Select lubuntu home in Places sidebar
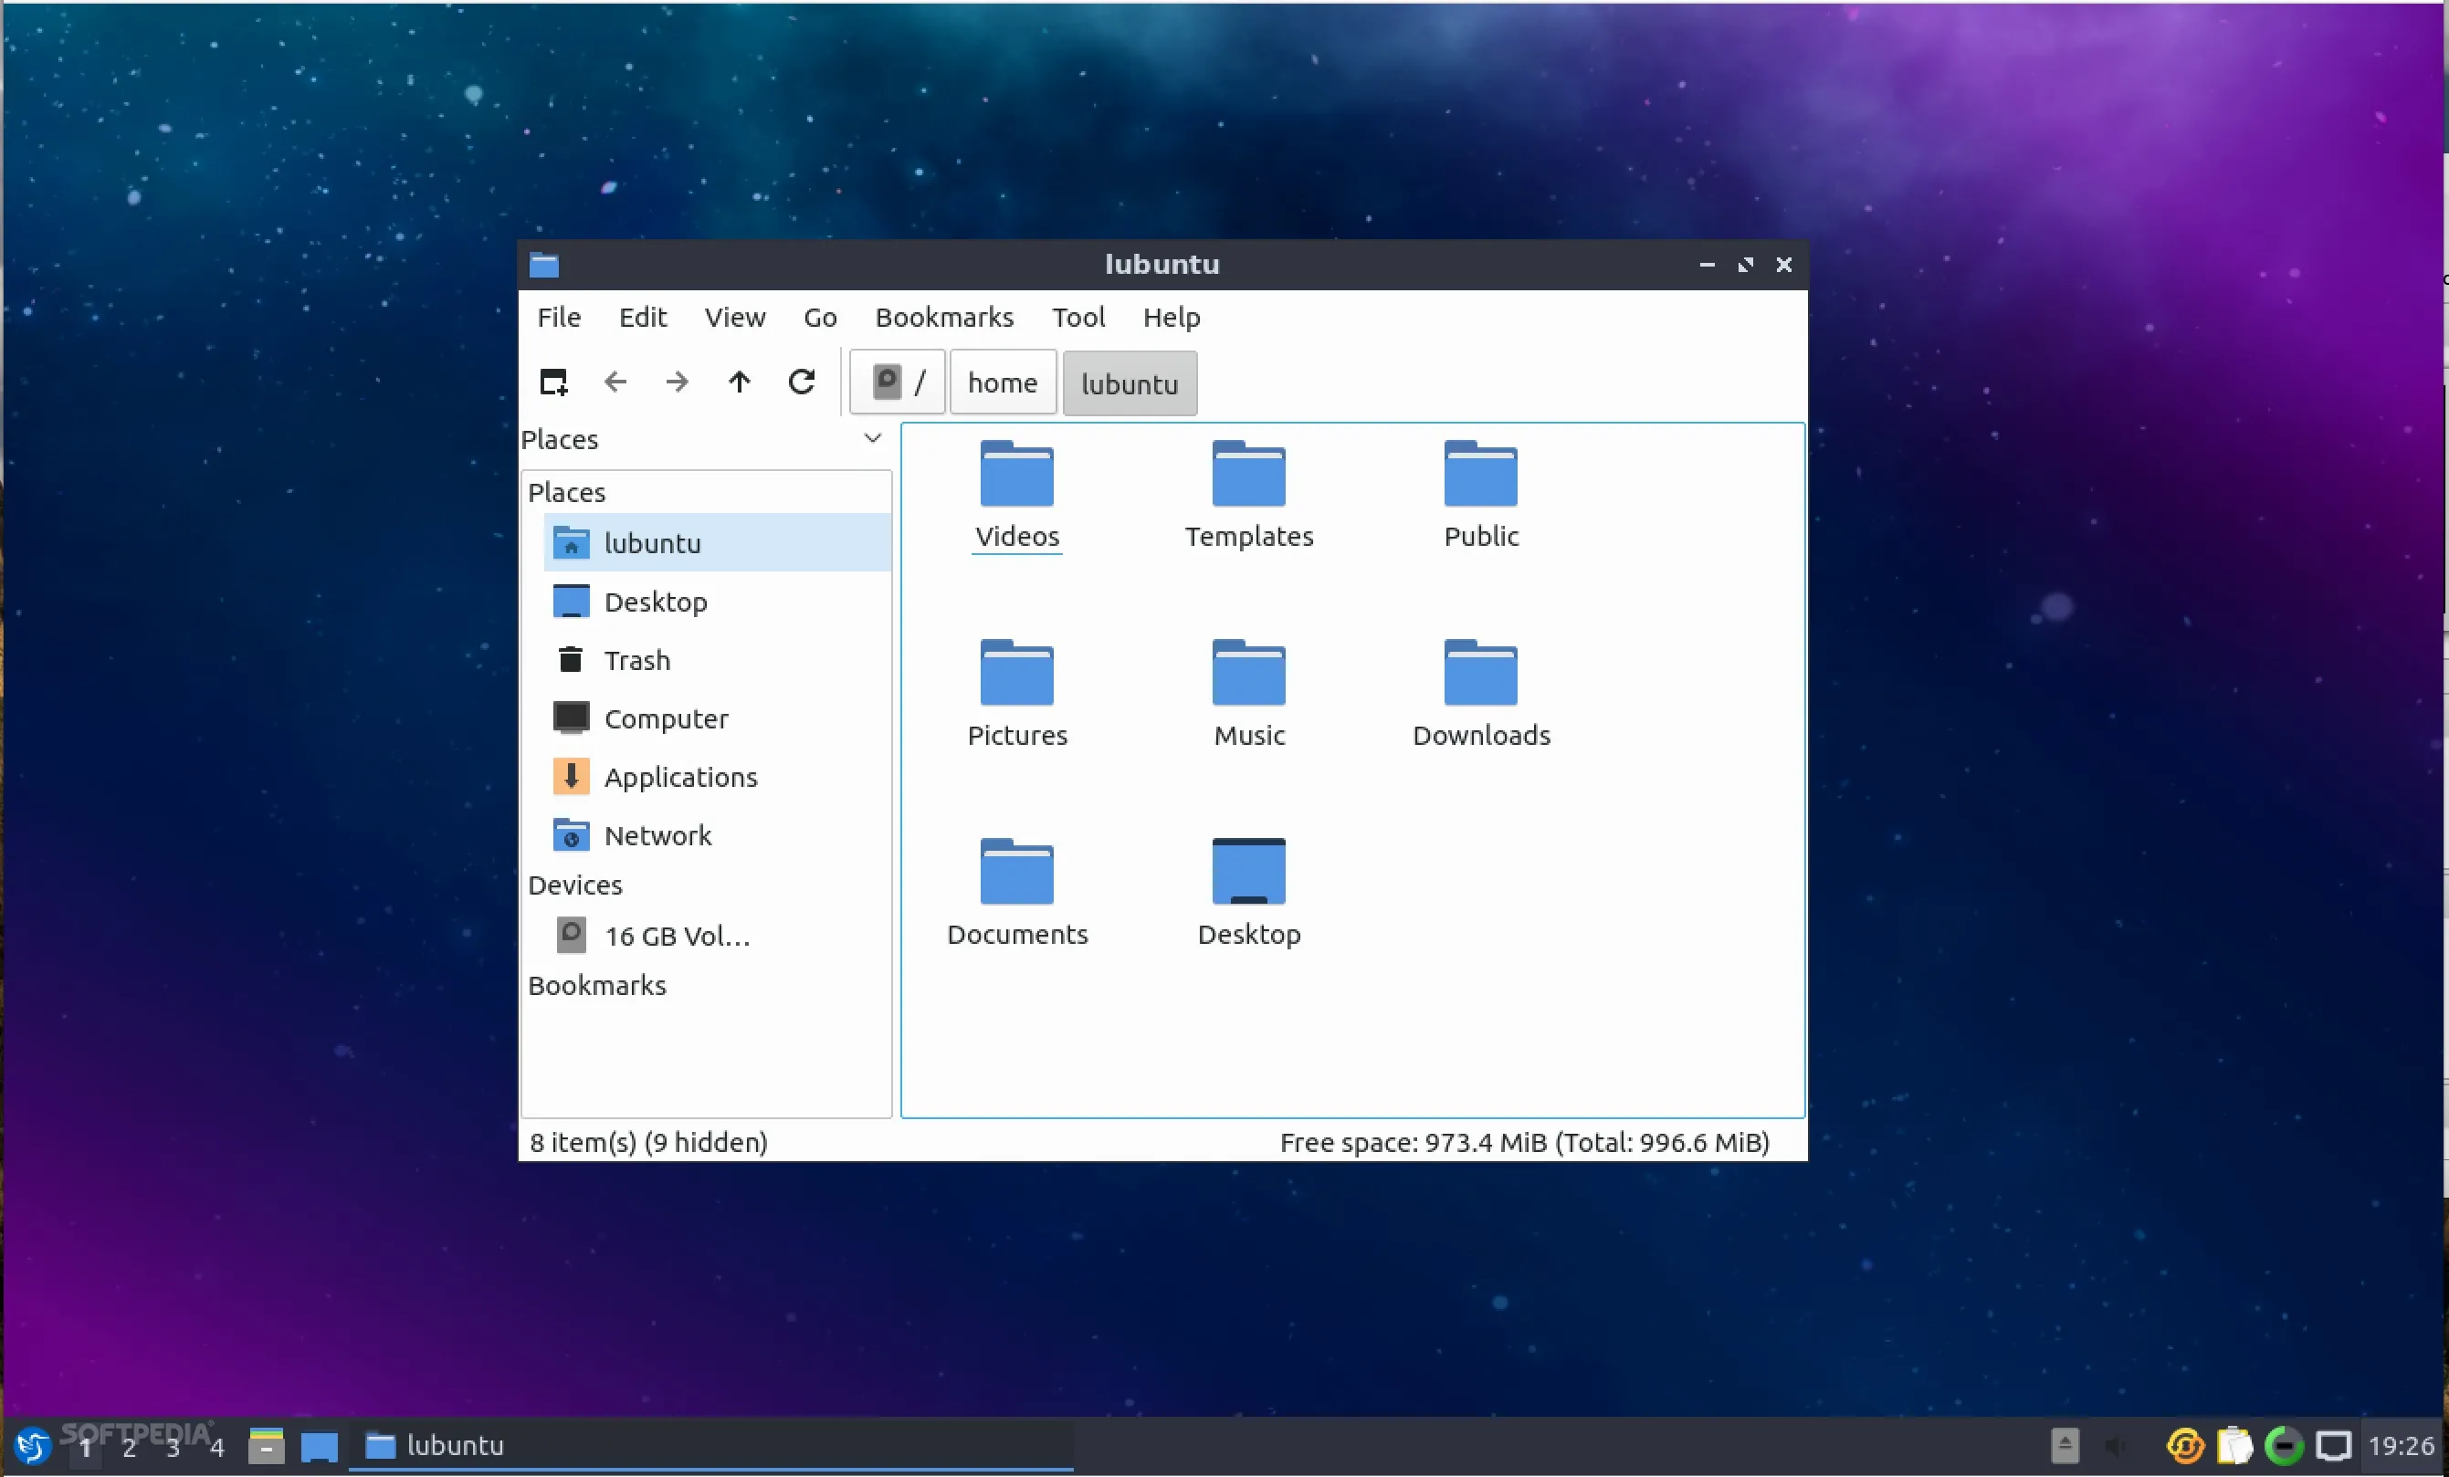 point(717,543)
